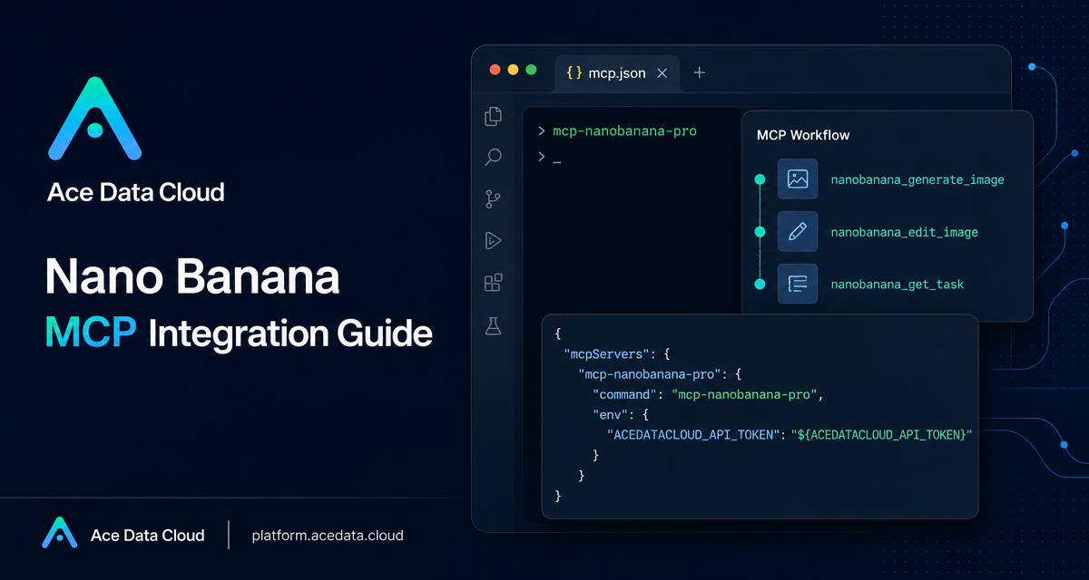Click the curly braces icon on mcp.json tab
Image resolution: width=1089 pixels, height=580 pixels.
574,72
